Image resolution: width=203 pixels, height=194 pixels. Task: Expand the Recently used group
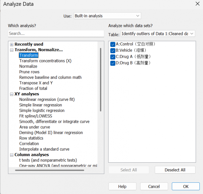(12, 45)
